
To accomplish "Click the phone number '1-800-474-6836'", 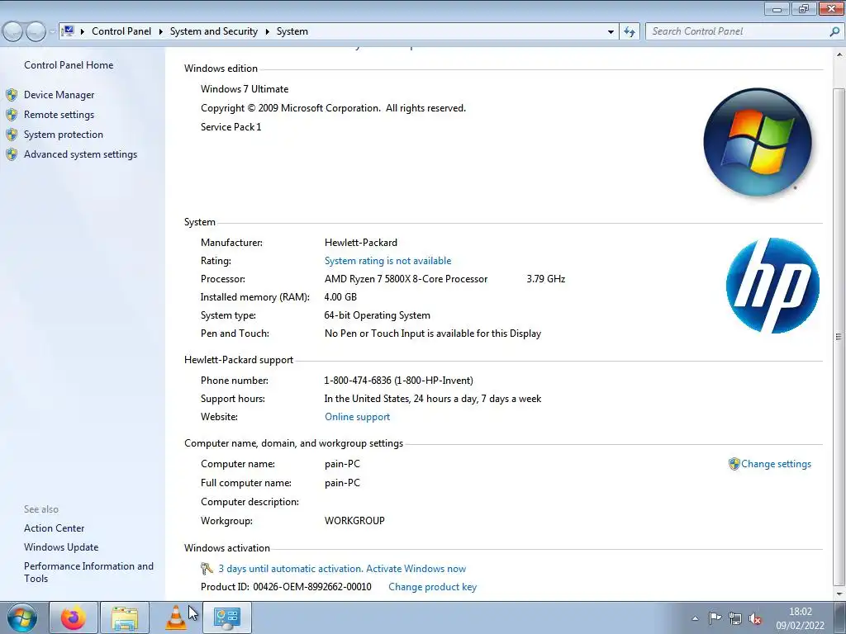I will point(358,381).
